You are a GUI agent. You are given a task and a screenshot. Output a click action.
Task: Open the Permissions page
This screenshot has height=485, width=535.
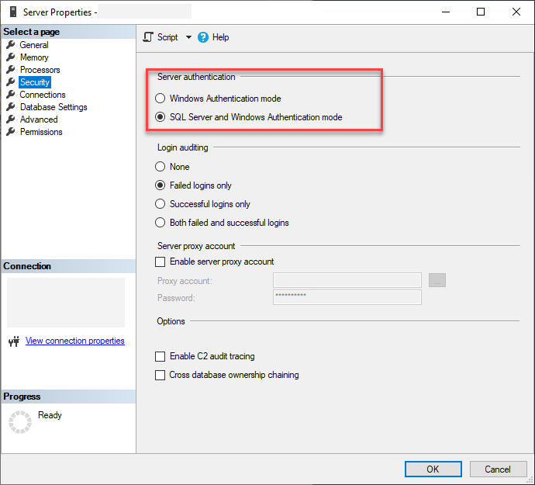(41, 131)
